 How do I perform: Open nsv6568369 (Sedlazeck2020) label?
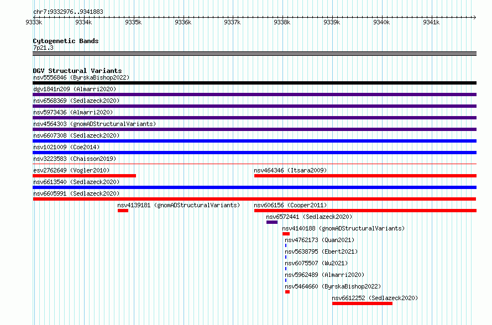(x=76, y=101)
